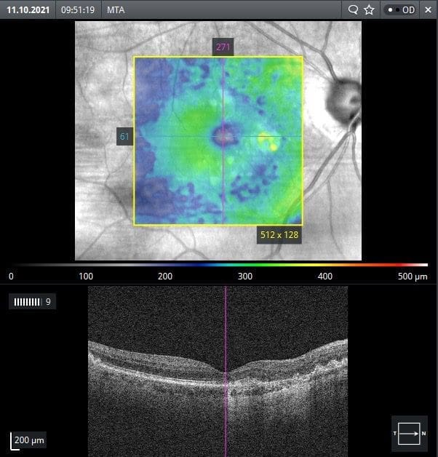Open the comment speech bubble icon
This screenshot has width=438, height=457.
tap(353, 10)
